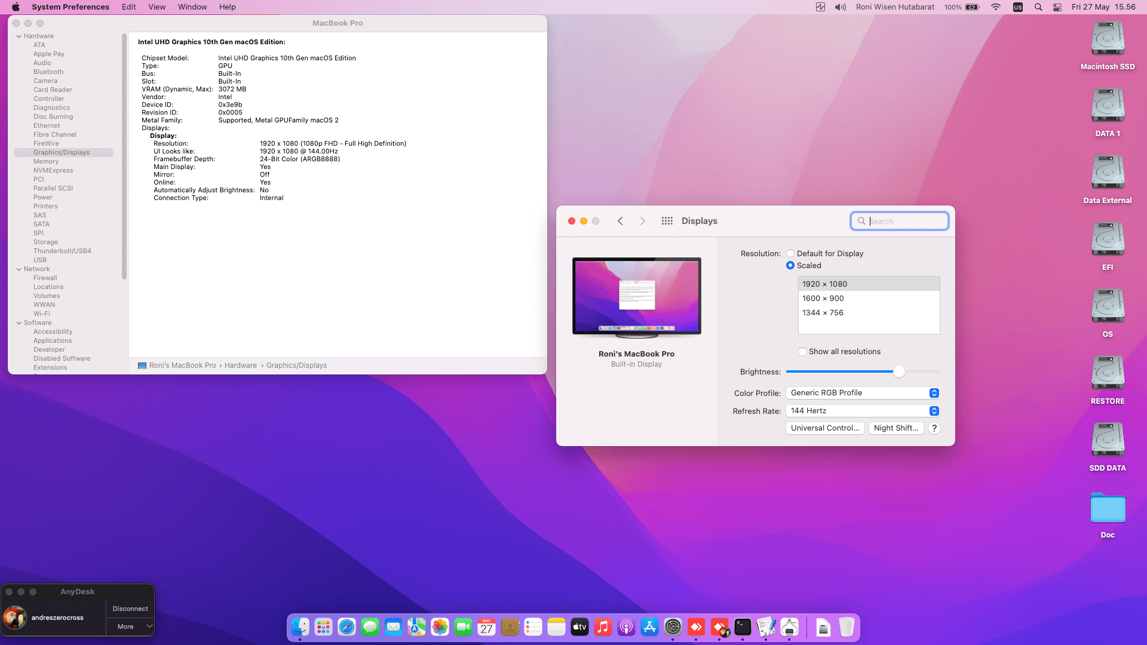Select Default for Display resolution option
This screenshot has width=1147, height=645.
tap(790, 254)
